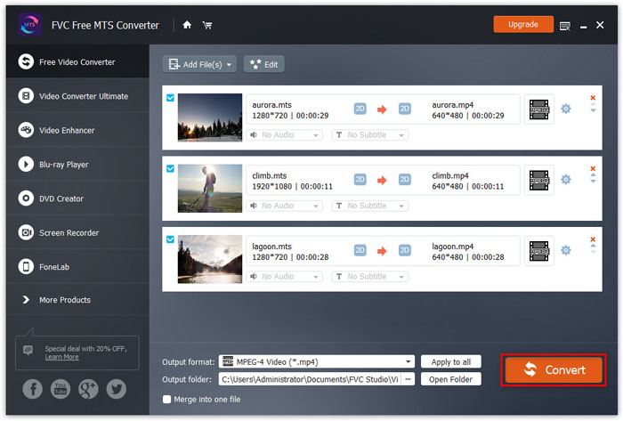Screen dimensions: 623x421
Task: Click the Add File(s) button label
Action: pyautogui.click(x=202, y=65)
